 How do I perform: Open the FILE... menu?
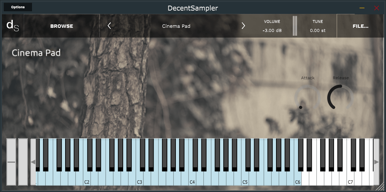click(360, 26)
